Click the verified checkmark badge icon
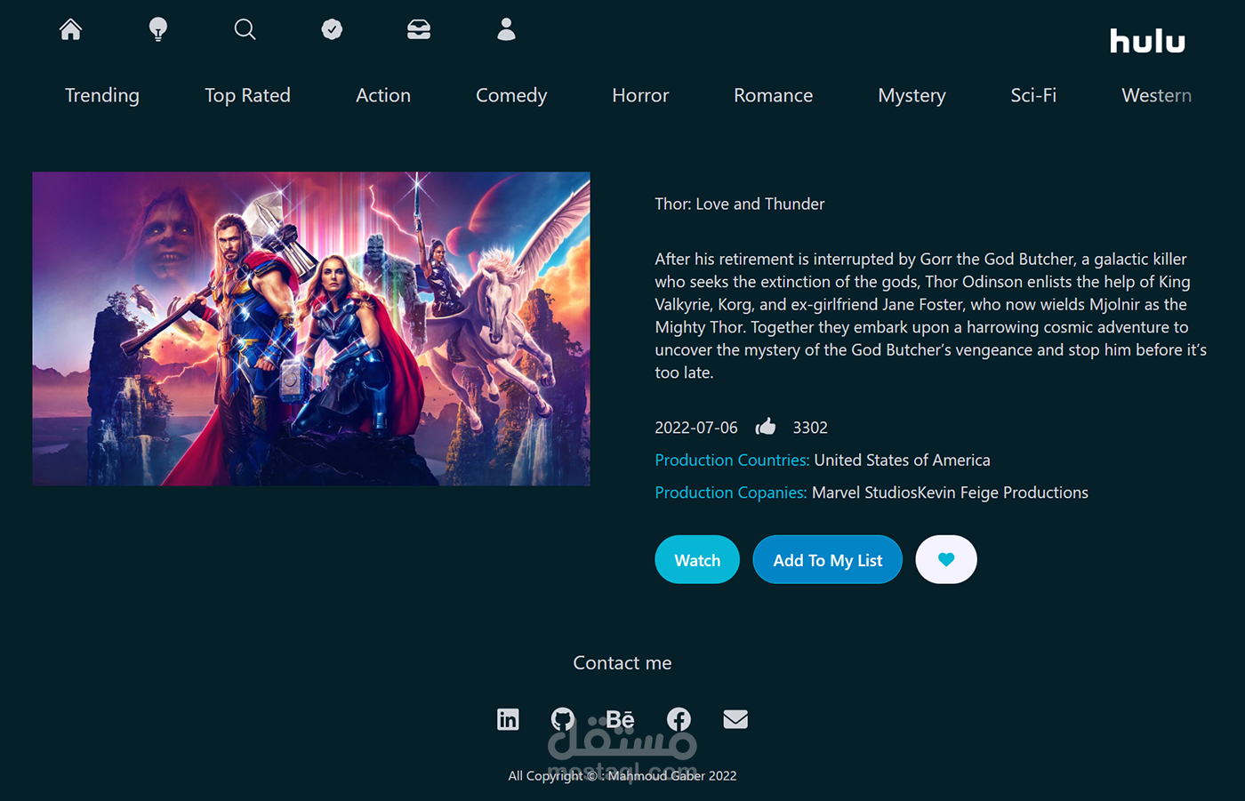The image size is (1245, 801). [x=332, y=29]
